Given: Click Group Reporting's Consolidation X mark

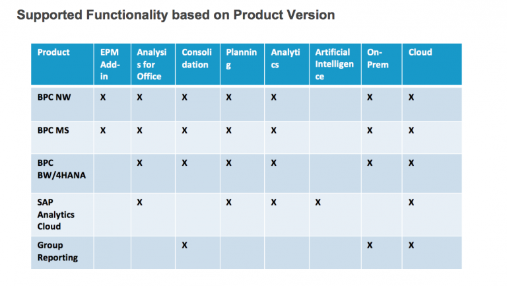Looking at the screenshot, I should 184,245.
